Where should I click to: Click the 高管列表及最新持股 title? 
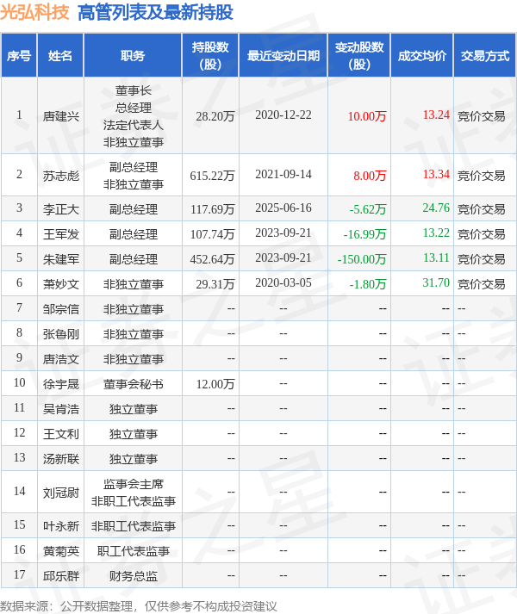coord(155,12)
